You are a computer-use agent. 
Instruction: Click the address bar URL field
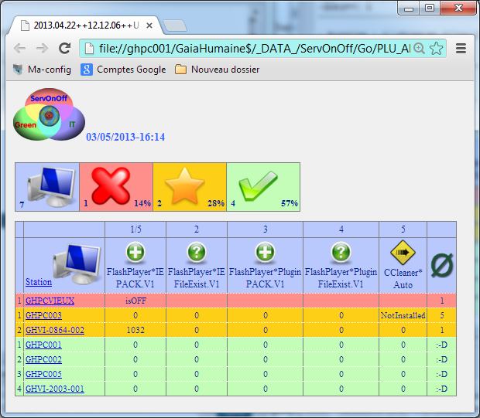click(x=248, y=48)
